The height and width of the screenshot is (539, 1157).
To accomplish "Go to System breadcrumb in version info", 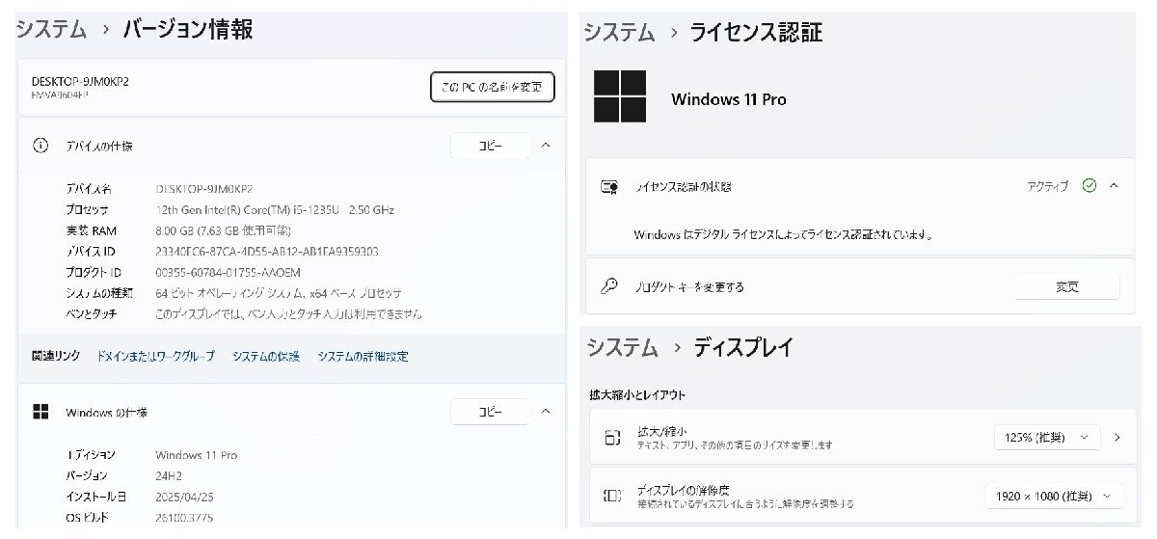I will (x=51, y=30).
